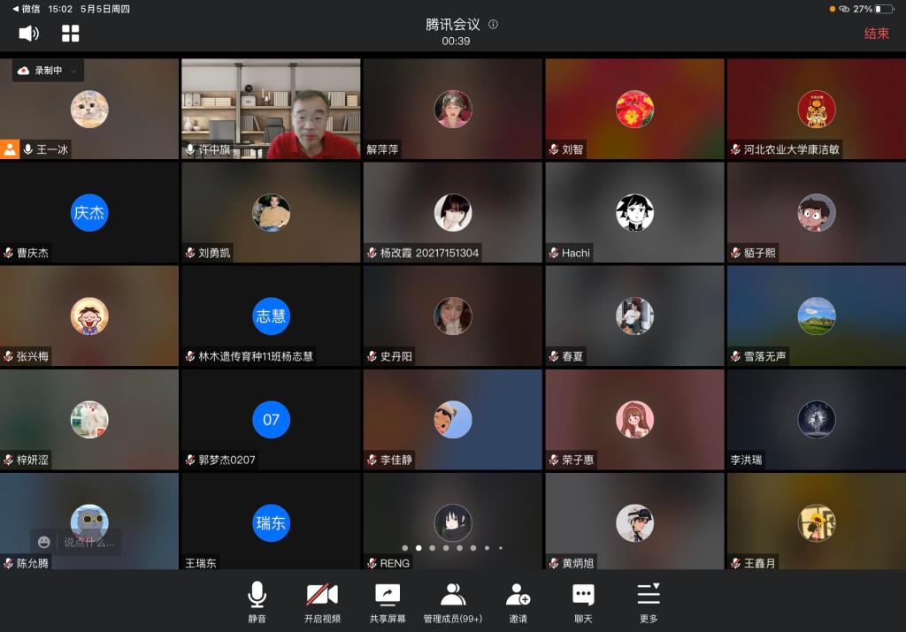Open the manage members panel

[453, 602]
